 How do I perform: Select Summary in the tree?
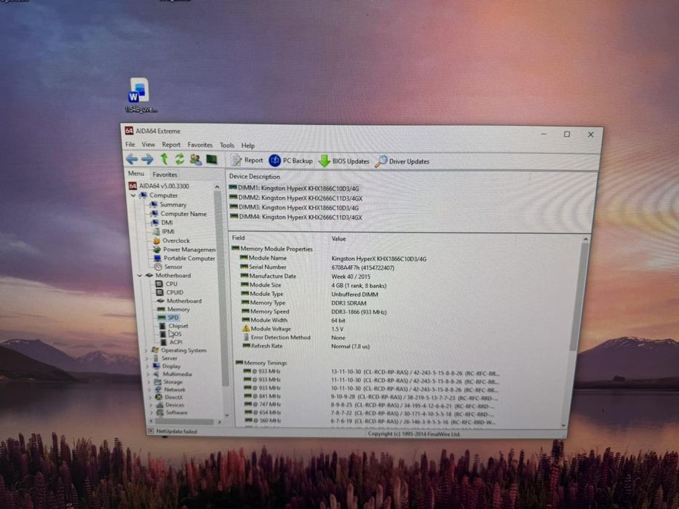(168, 204)
